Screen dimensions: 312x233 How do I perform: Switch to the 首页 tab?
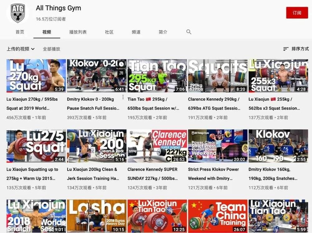(20, 32)
